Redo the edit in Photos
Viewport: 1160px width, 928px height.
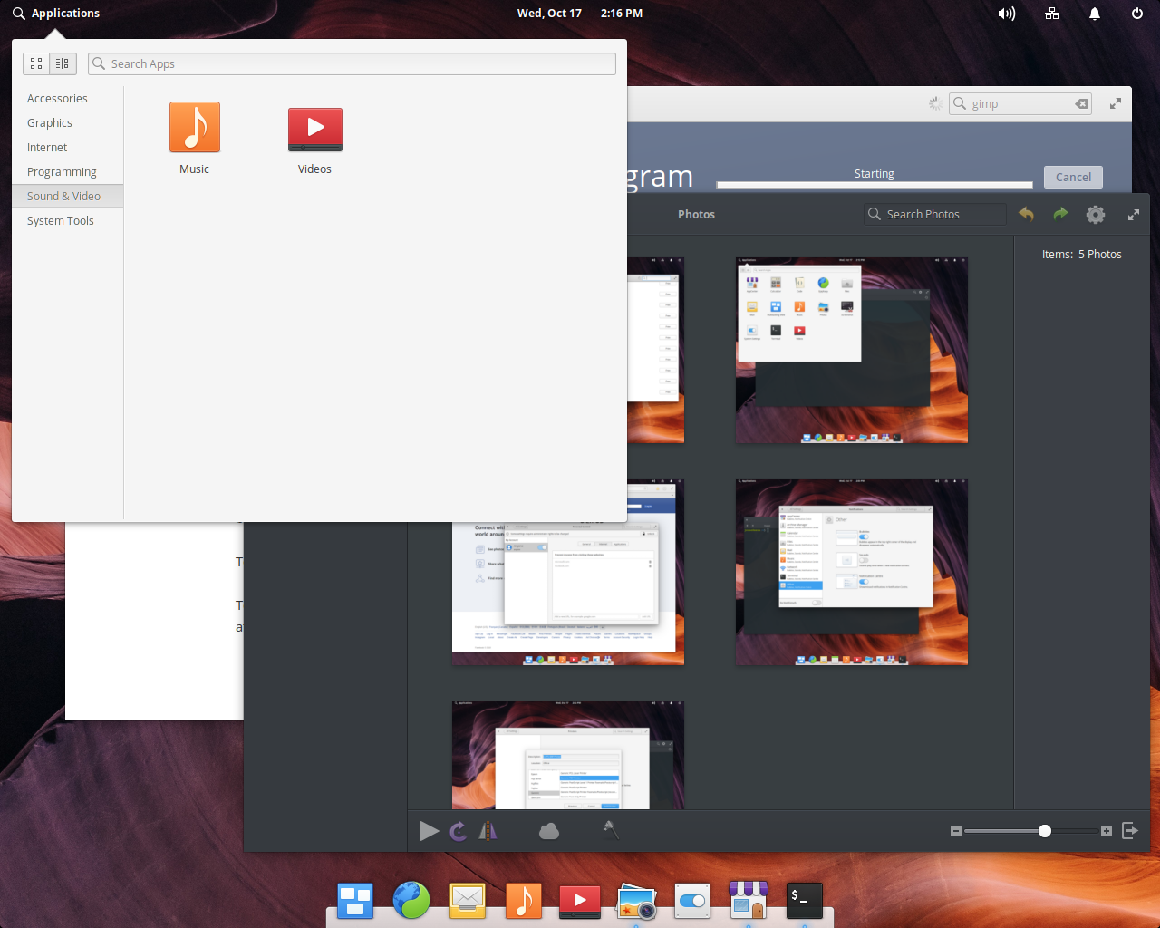tap(1060, 214)
